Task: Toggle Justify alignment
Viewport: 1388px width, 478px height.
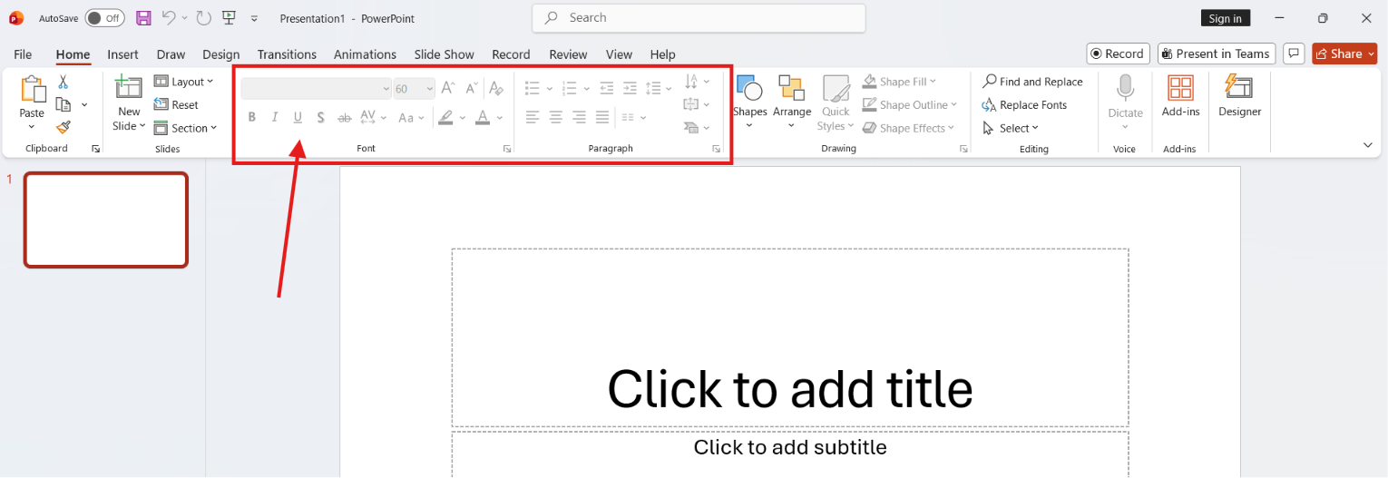Action: 601,117
